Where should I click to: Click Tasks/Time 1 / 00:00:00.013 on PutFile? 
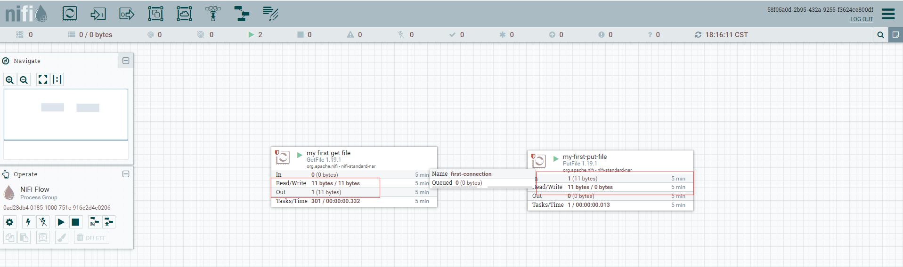click(588, 205)
